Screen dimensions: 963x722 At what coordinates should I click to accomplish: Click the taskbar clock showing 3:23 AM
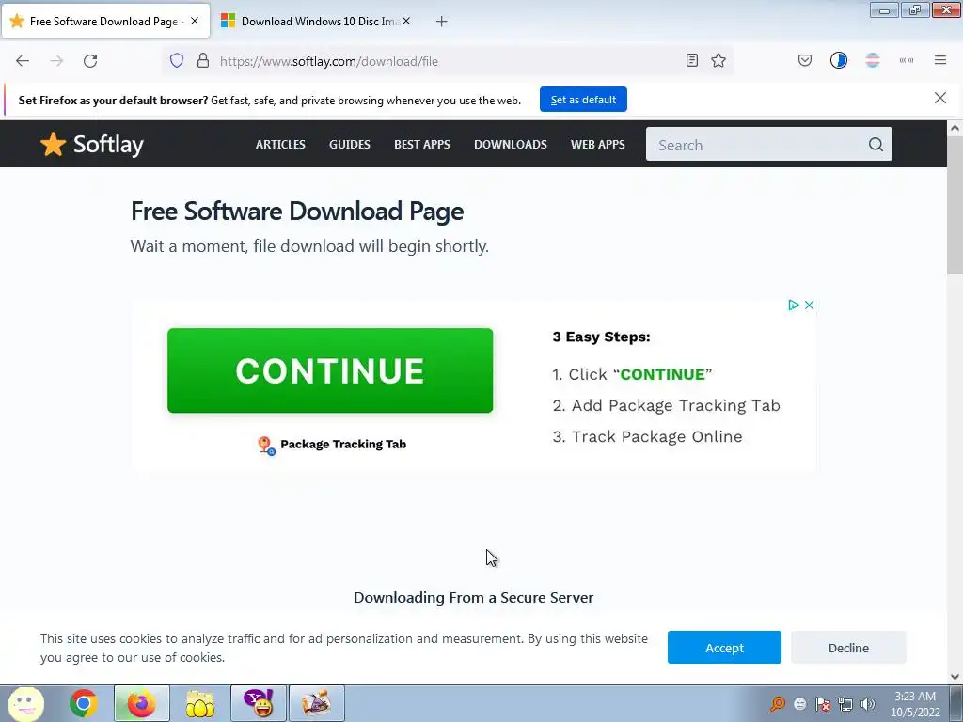pos(915,703)
